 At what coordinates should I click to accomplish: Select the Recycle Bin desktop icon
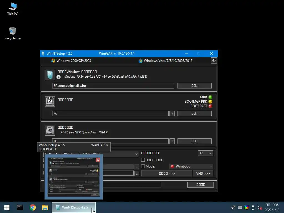pyautogui.click(x=12, y=34)
